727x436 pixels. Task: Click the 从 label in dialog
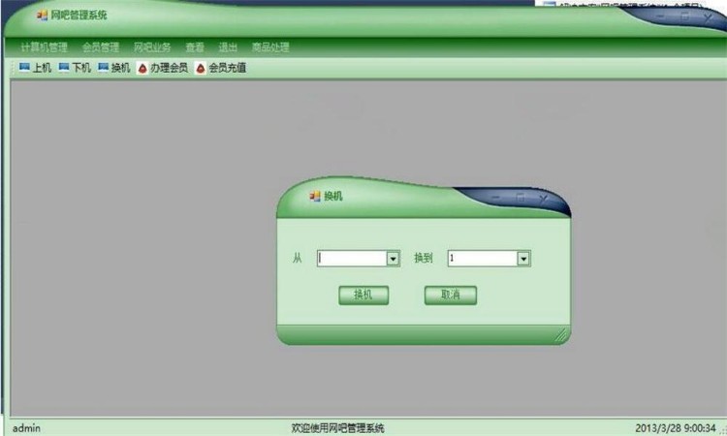(298, 258)
